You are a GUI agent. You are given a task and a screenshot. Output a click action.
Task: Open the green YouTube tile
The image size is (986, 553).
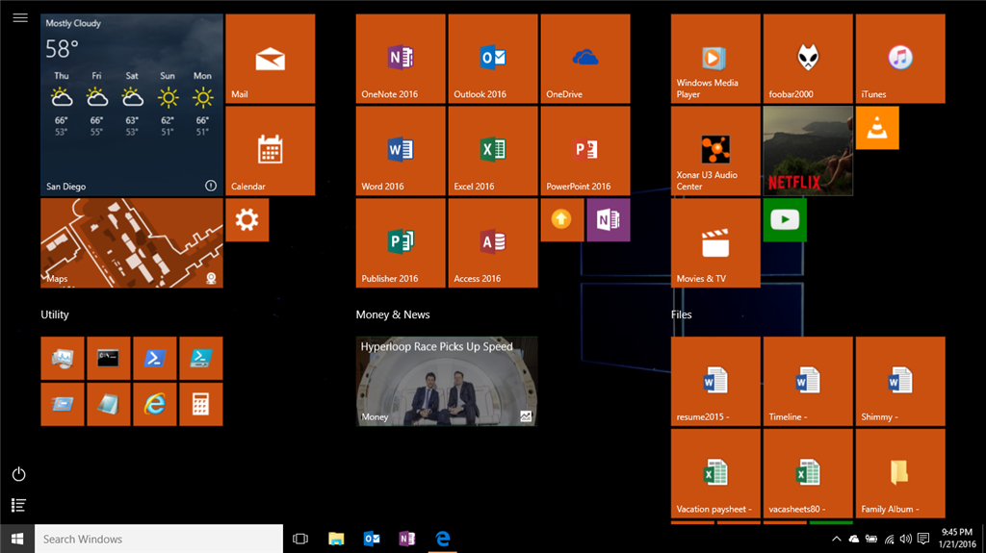coord(785,220)
